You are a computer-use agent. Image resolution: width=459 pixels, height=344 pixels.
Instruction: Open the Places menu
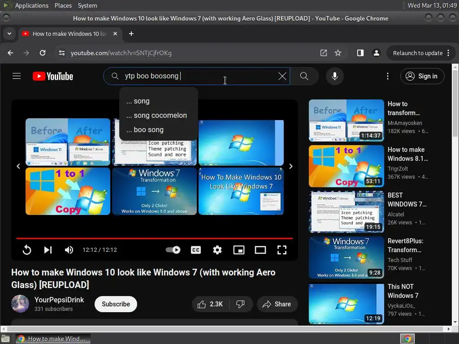pyautogui.click(x=63, y=5)
